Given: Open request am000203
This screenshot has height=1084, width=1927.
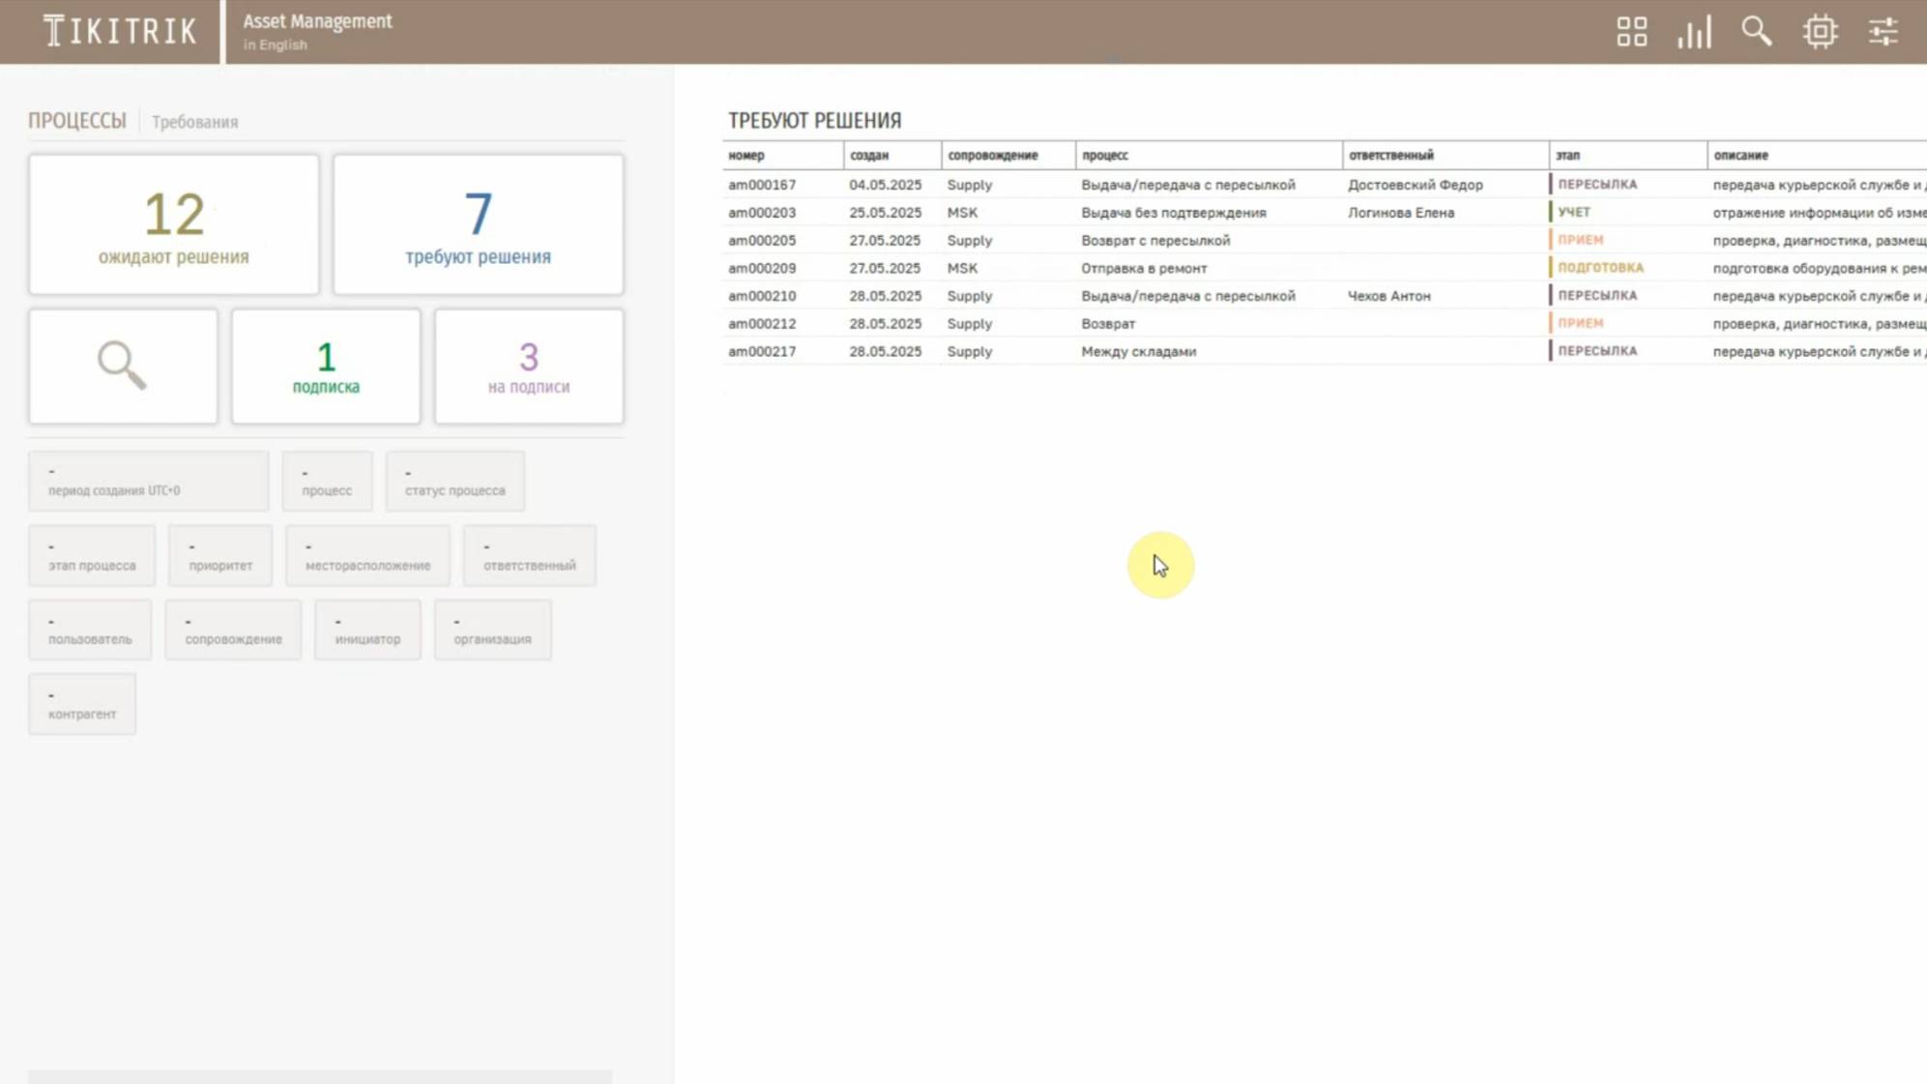Looking at the screenshot, I should 762,213.
